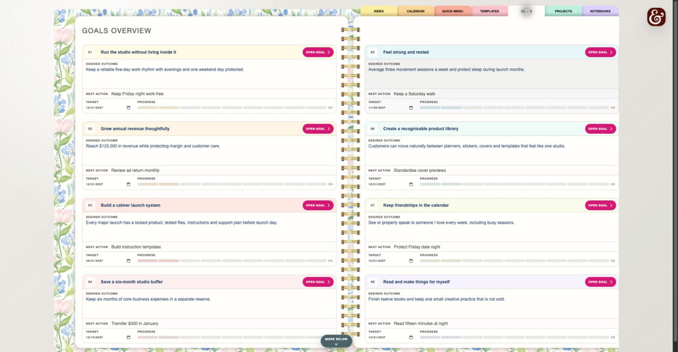Edit outcome text Finish twelve books
Screen dimensions: 678x352
click(437, 299)
